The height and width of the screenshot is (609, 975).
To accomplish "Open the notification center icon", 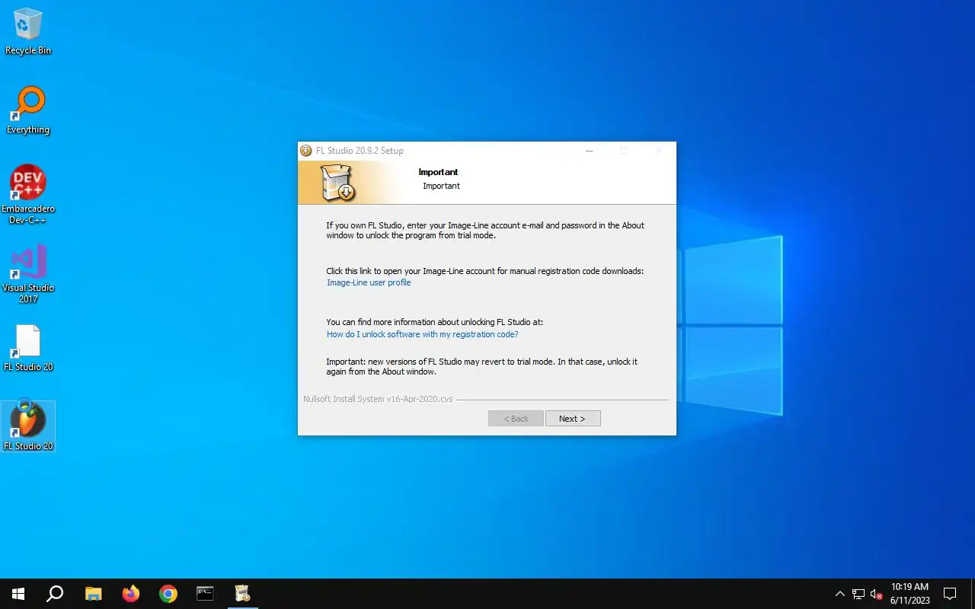I will tap(950, 594).
